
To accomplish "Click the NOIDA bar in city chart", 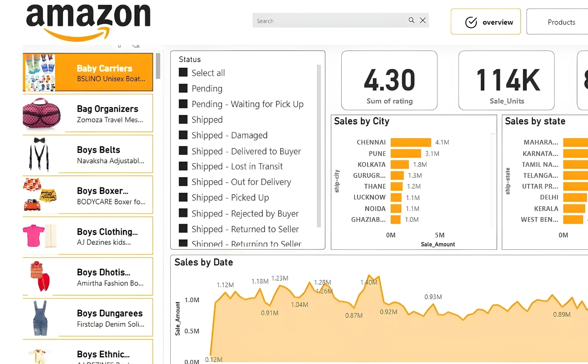I will pyautogui.click(x=396, y=208).
